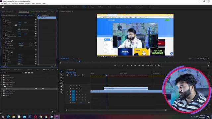Select the Ripple Edit tool
This screenshot has height=119, width=212.
pyautogui.click(x=61, y=77)
